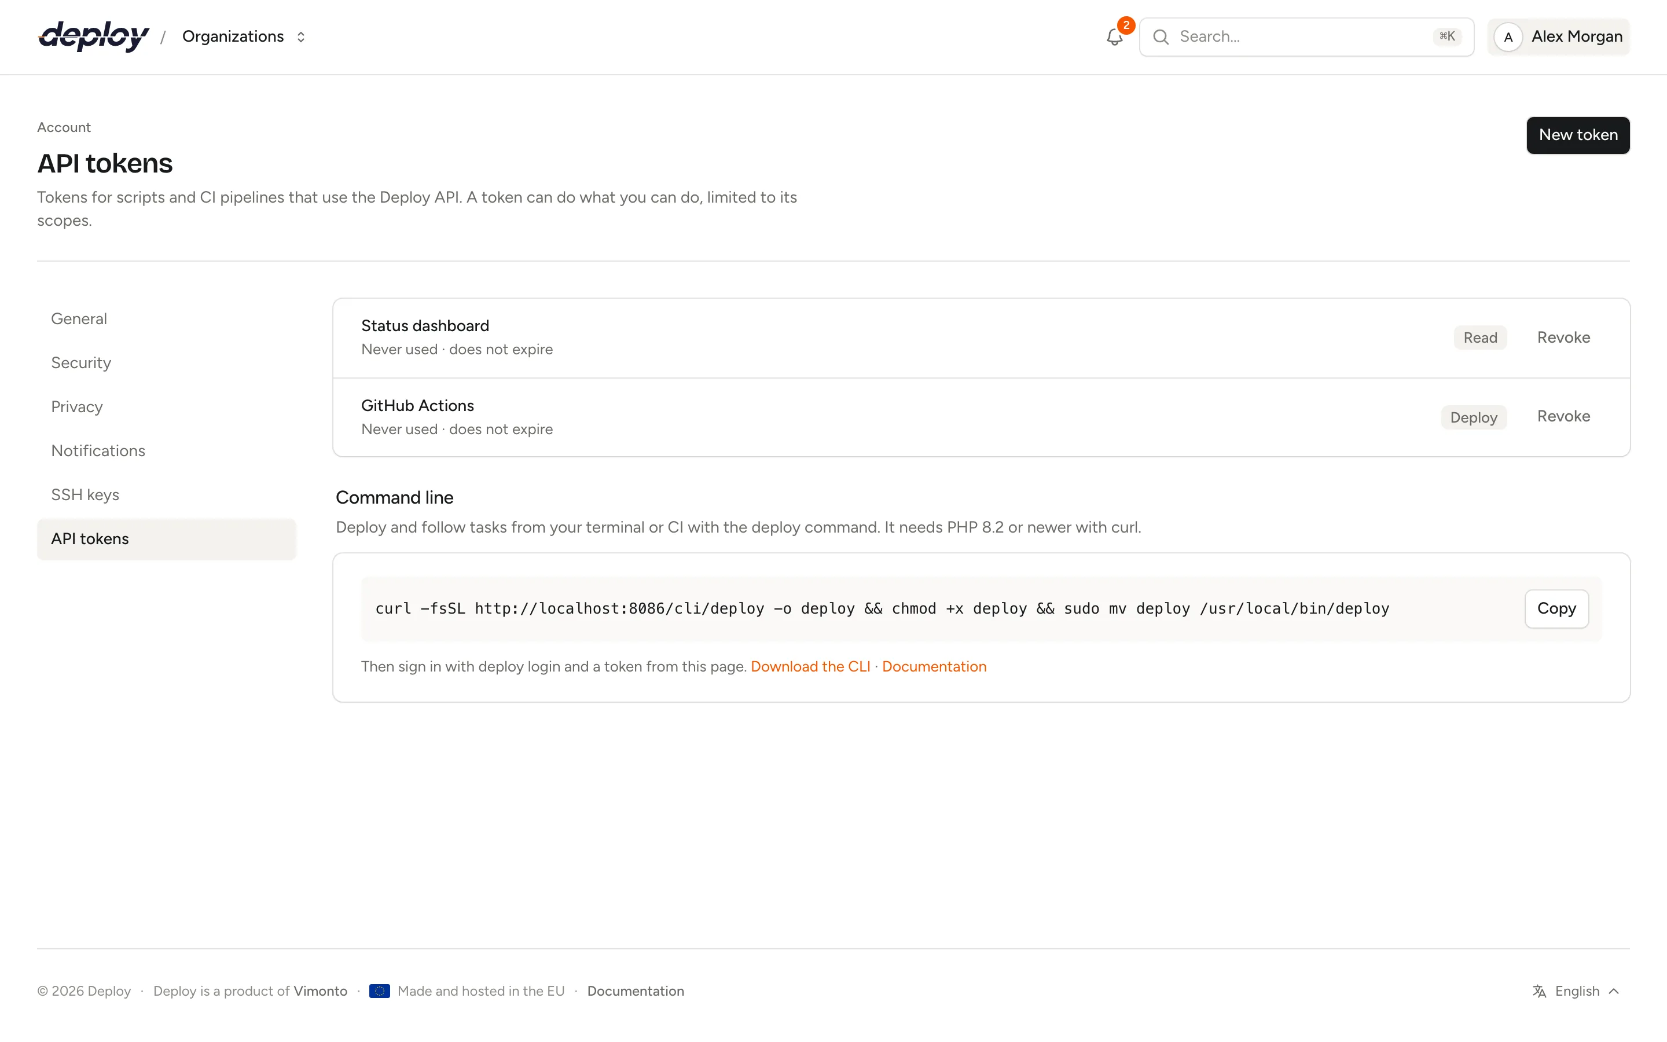The height and width of the screenshot is (1042, 1667).
Task: Open the SSH keys section
Action: click(x=167, y=495)
